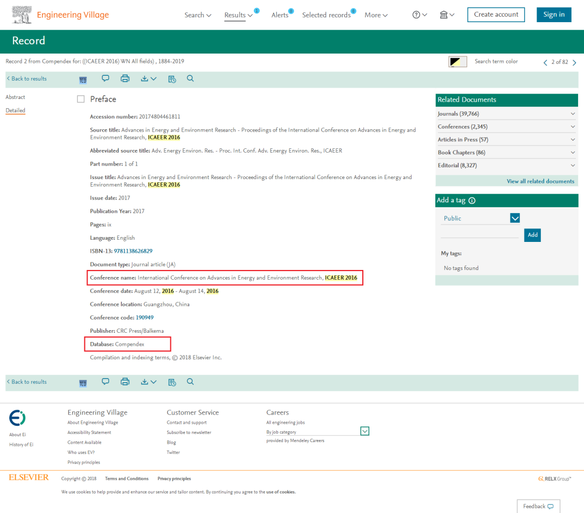This screenshot has width=584, height=513.
Task: Open the Feedback button
Action: (x=538, y=507)
